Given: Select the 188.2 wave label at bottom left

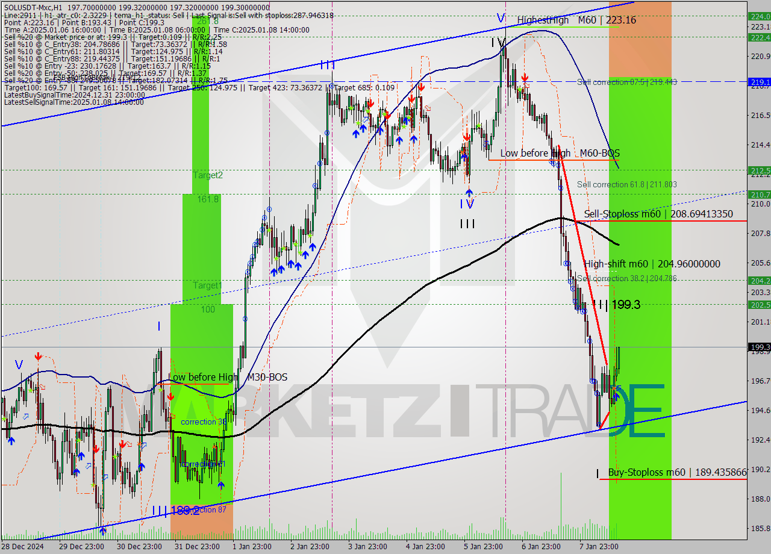Looking at the screenshot, I should (175, 511).
